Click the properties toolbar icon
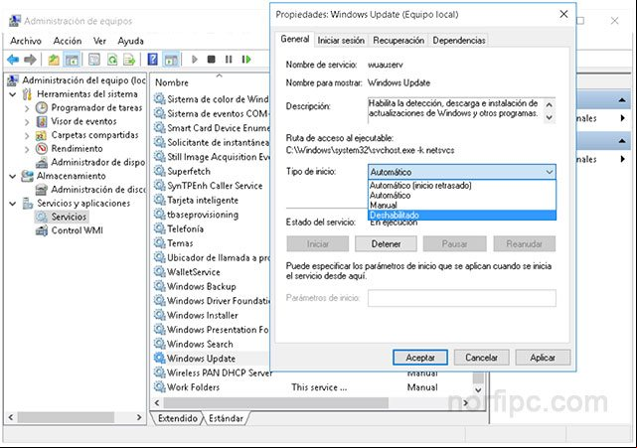Viewport: 637px width, 448px height. tap(94, 60)
